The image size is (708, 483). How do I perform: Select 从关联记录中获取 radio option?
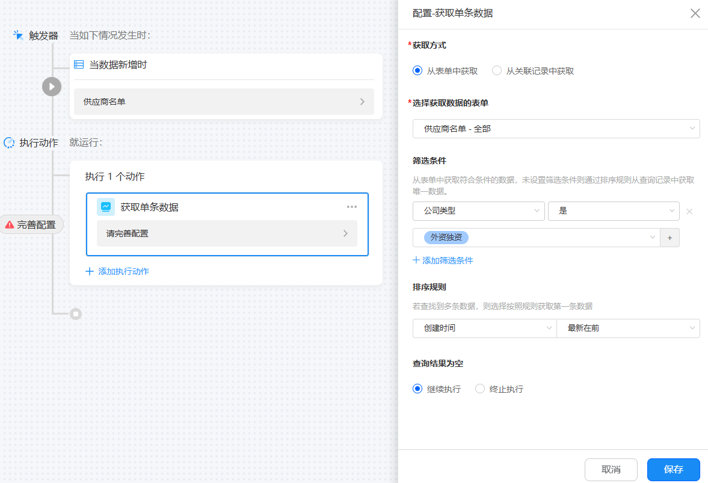coord(497,70)
